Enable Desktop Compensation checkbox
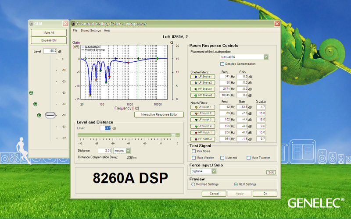Screen dimensions: 351x219 point(222,64)
